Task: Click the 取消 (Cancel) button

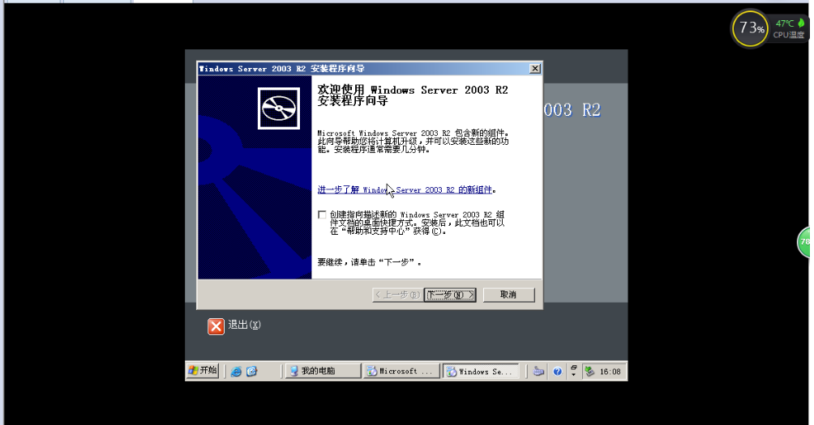Action: (508, 295)
